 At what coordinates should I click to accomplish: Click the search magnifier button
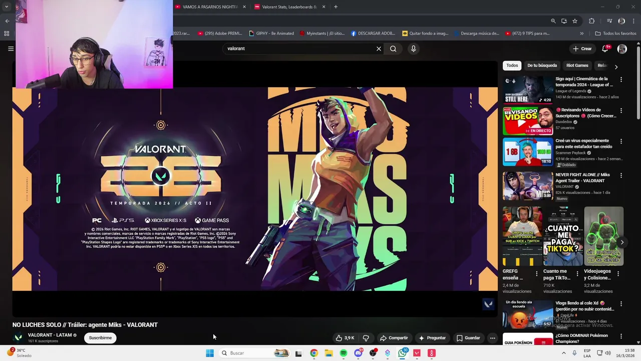(393, 49)
